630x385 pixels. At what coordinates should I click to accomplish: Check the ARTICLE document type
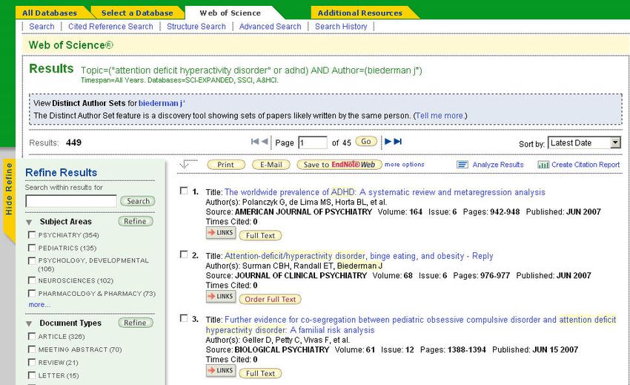tap(32, 336)
